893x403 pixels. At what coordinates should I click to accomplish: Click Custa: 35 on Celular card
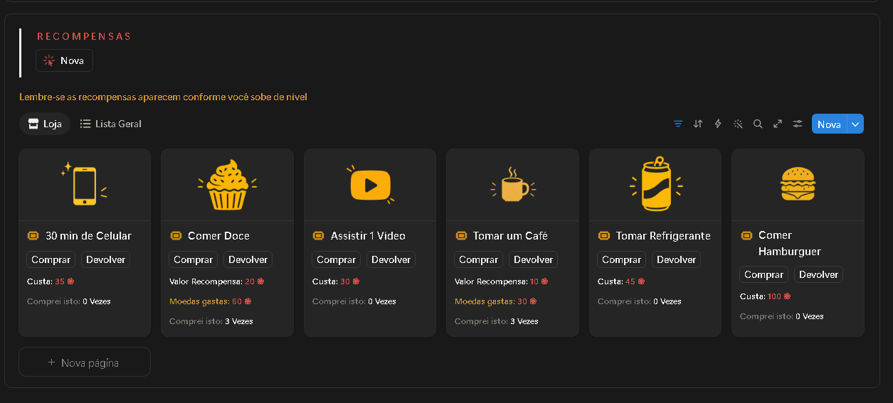51,281
